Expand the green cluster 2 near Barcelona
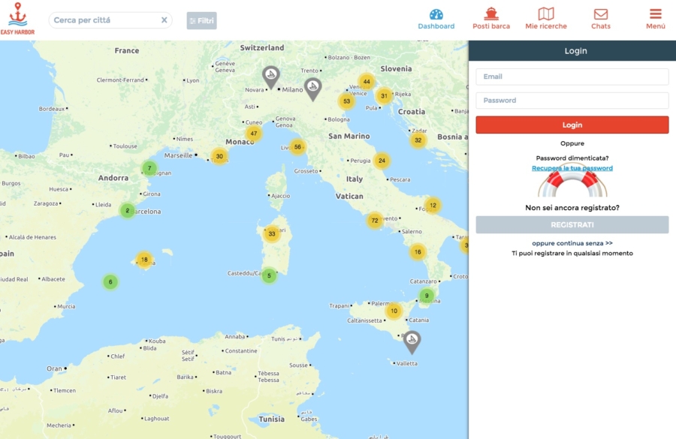 [x=128, y=210]
